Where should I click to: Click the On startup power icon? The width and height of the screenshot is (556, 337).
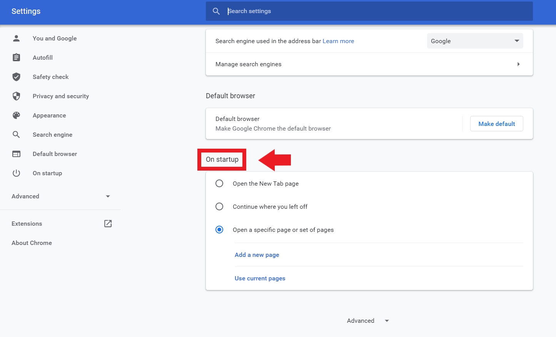[16, 173]
